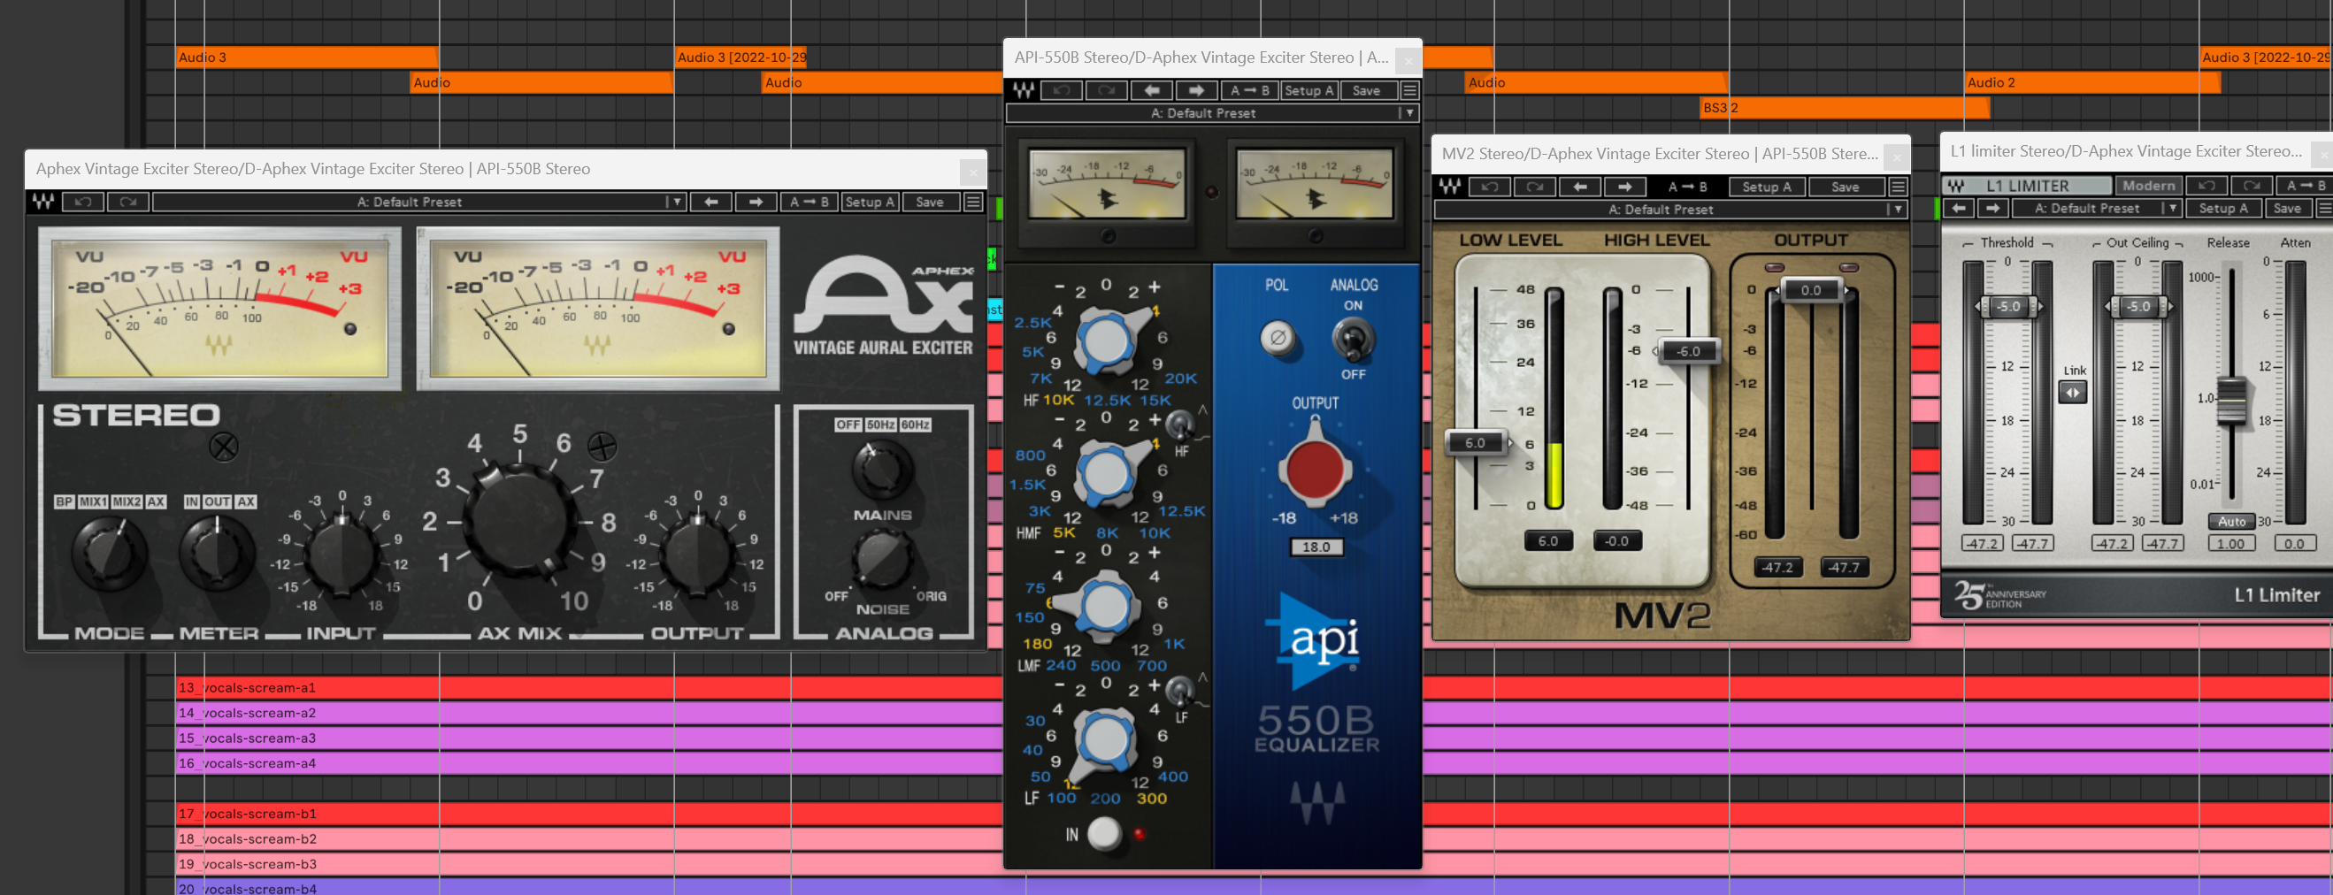Open Default Preset dropdown in Aphex Exciter
The image size is (2333, 895).
click(676, 202)
